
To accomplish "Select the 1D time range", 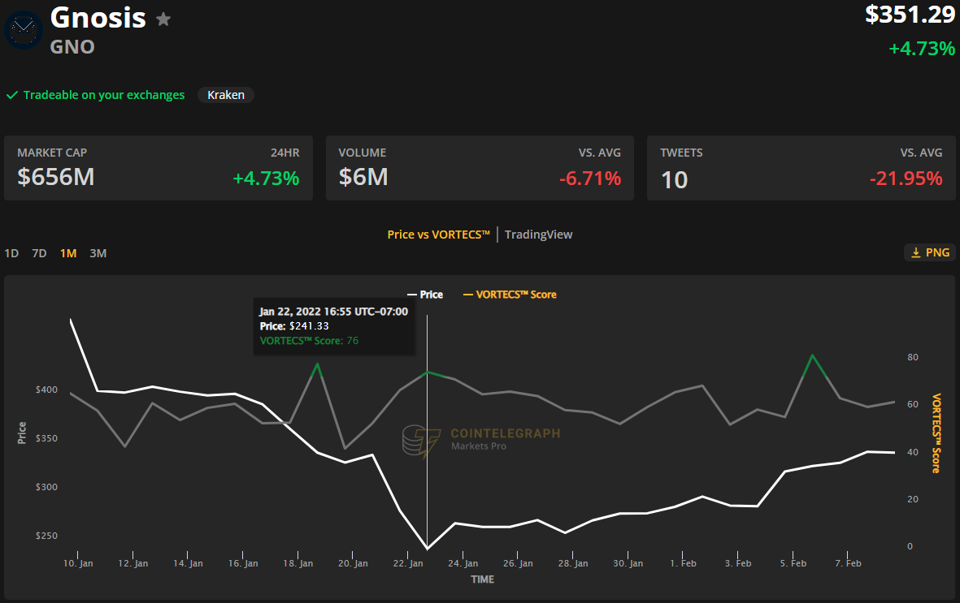I will [11, 253].
